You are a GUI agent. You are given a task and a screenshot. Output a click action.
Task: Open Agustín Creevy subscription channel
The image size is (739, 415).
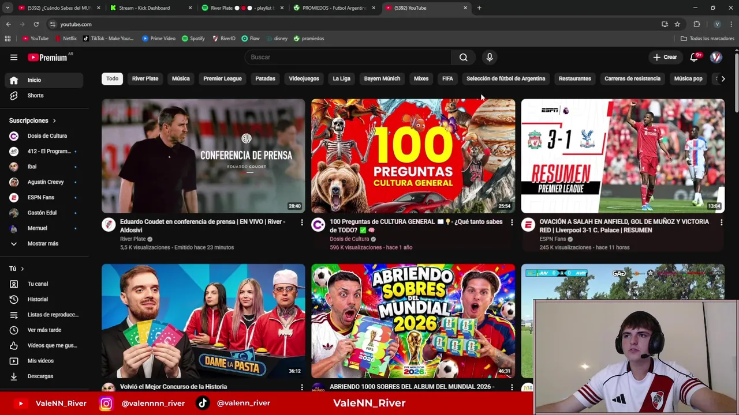point(44,182)
